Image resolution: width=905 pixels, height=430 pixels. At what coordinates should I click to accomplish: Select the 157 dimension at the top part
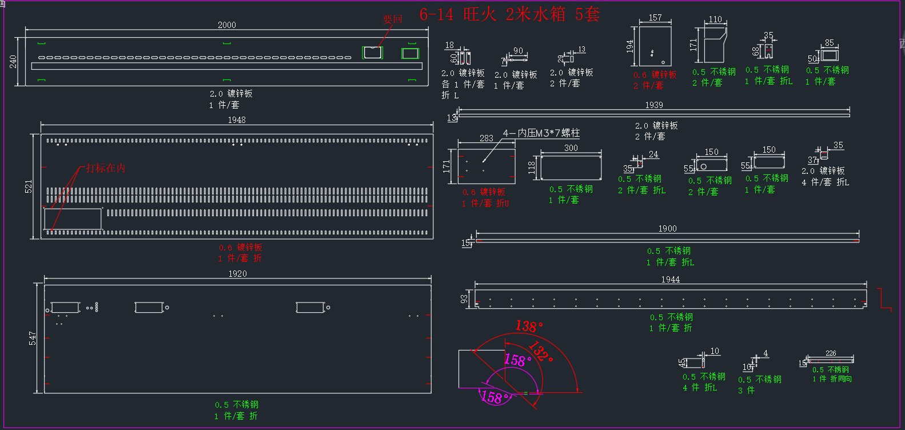655,18
